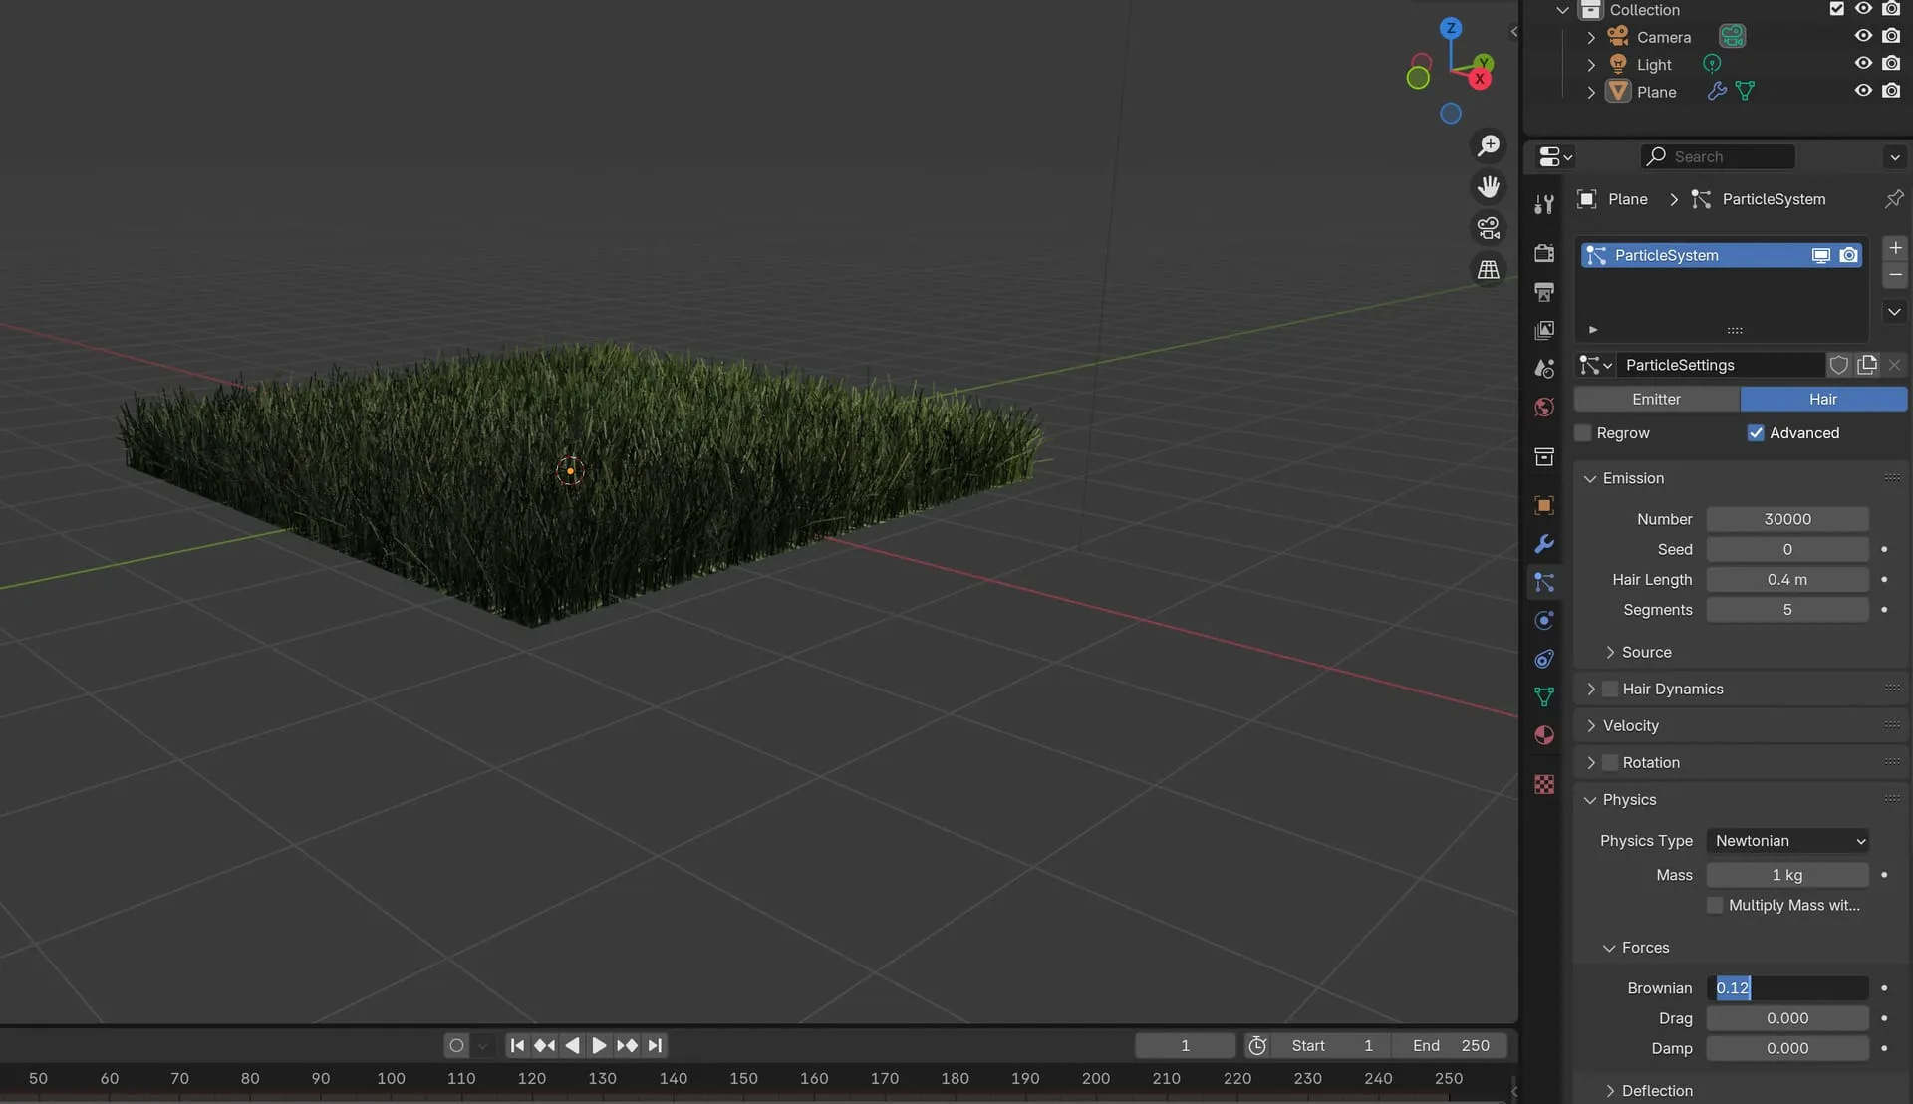Click the Hair Length value field

tap(1787, 580)
